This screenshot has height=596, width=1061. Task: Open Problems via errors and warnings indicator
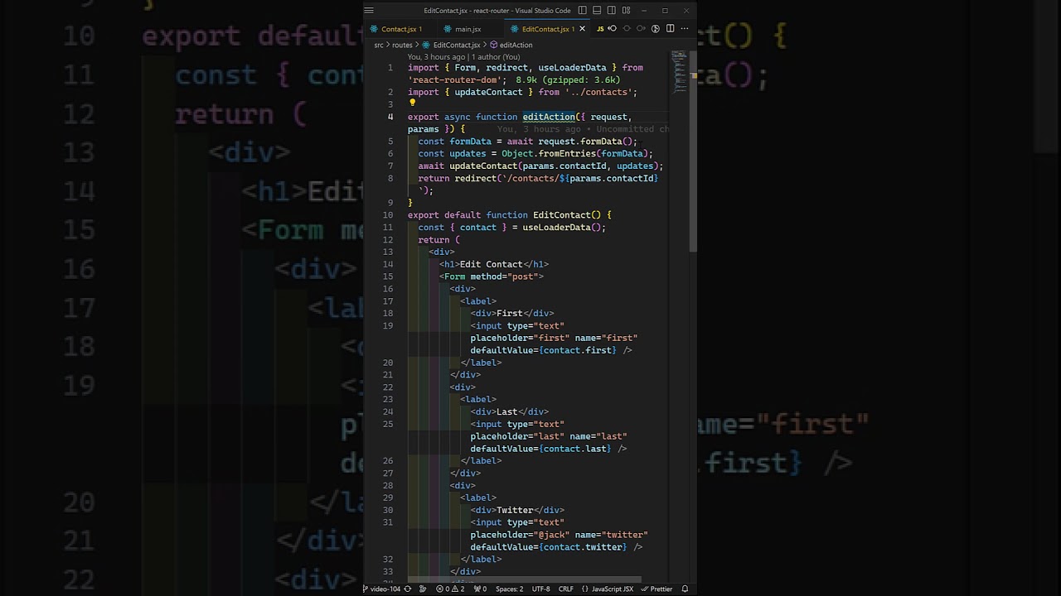click(450, 589)
